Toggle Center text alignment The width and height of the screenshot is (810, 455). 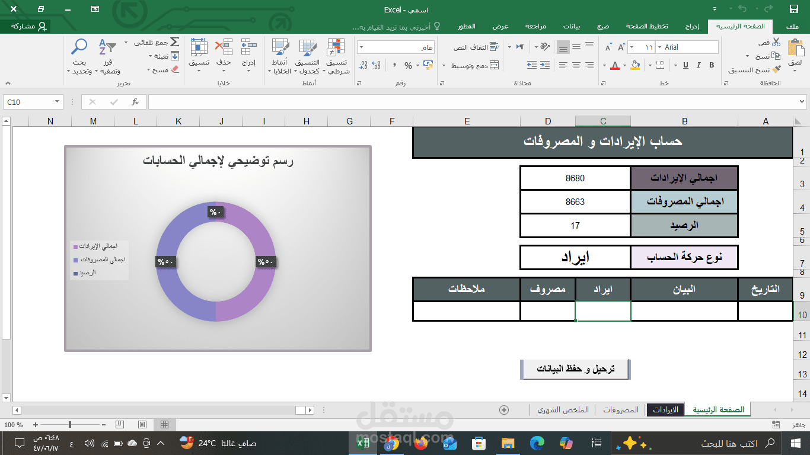[x=576, y=65]
